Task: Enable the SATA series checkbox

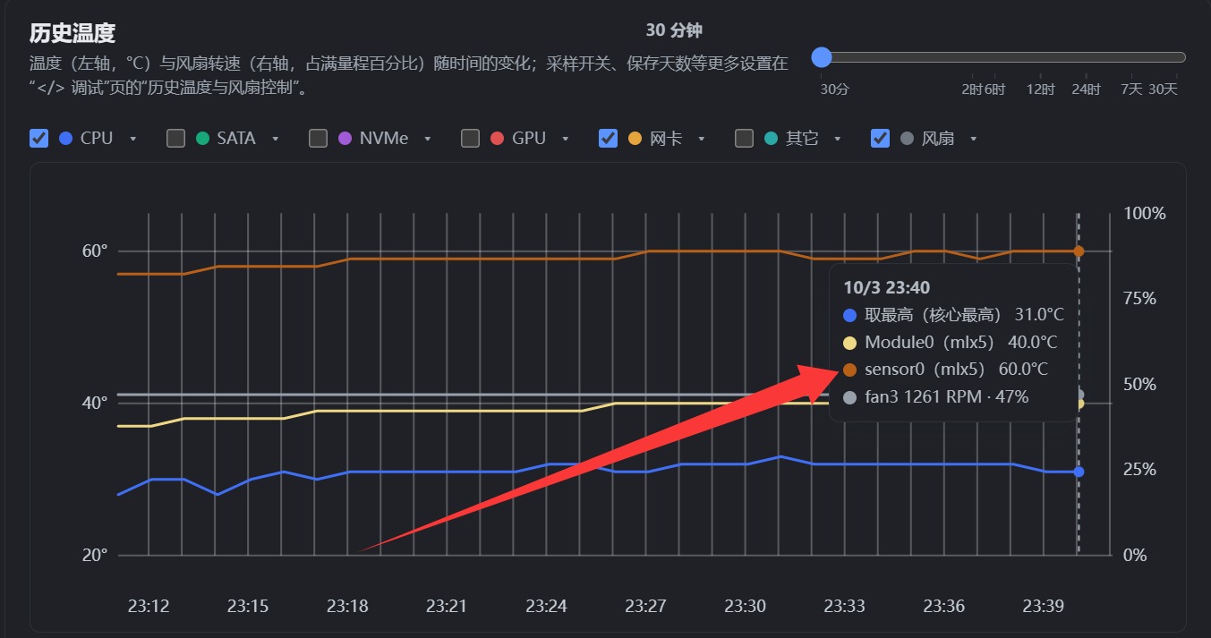Action: pos(176,138)
